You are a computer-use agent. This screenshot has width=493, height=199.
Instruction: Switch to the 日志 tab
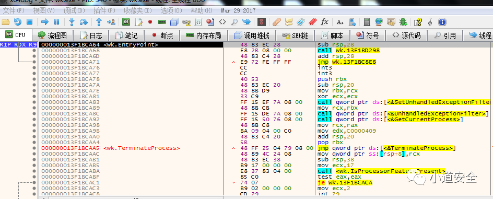[x=91, y=35]
